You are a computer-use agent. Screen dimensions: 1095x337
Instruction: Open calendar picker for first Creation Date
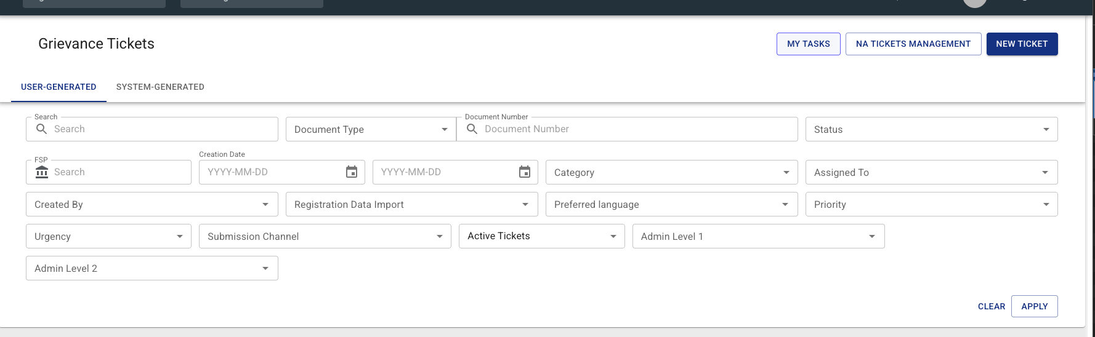[352, 172]
